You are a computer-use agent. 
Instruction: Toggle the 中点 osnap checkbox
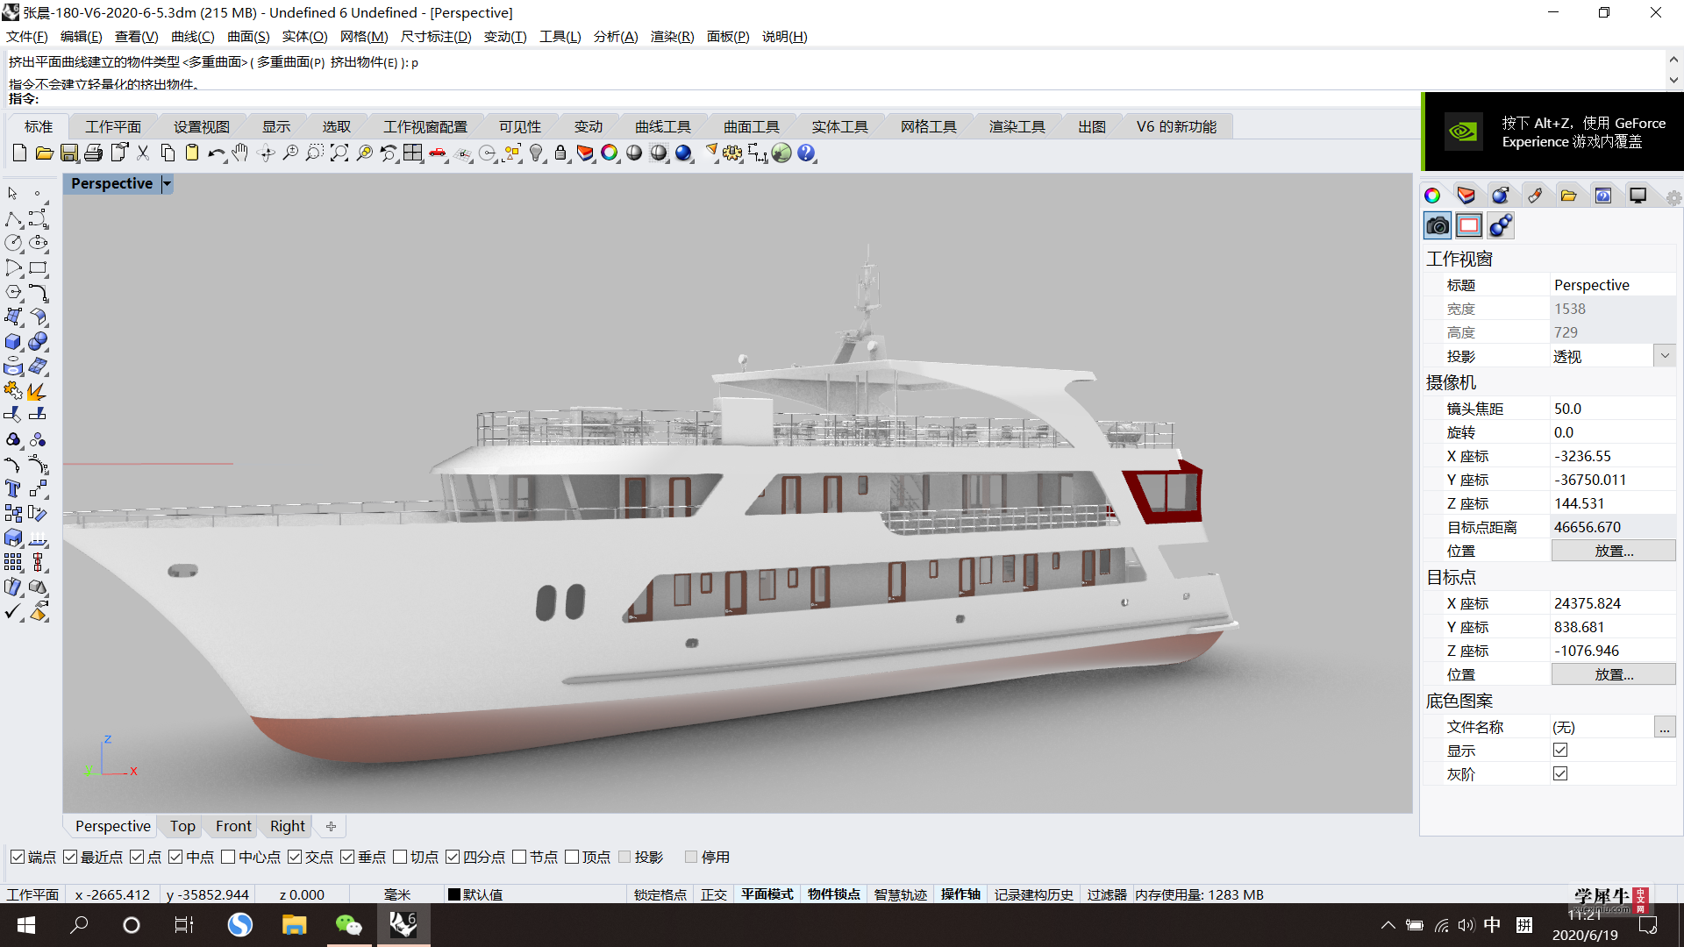click(x=175, y=857)
